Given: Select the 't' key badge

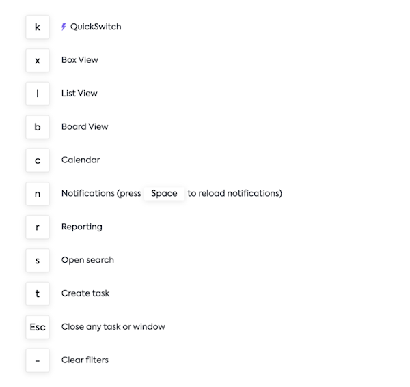Looking at the screenshot, I should [38, 293].
